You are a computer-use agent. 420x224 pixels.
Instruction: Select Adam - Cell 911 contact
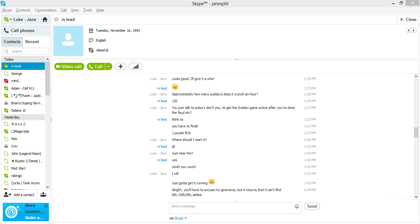point(23,88)
